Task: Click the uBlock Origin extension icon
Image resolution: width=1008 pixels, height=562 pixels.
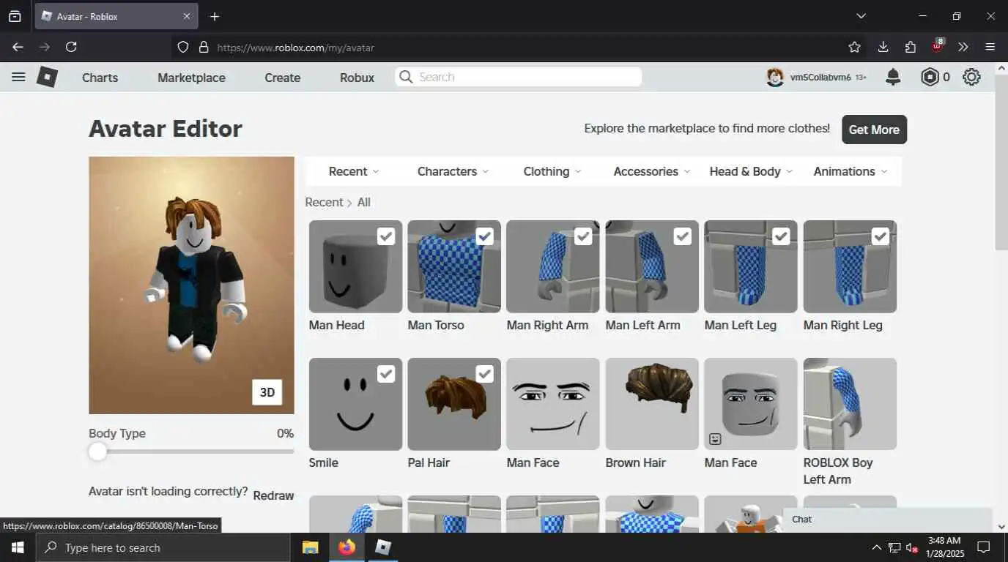Action: (x=938, y=46)
